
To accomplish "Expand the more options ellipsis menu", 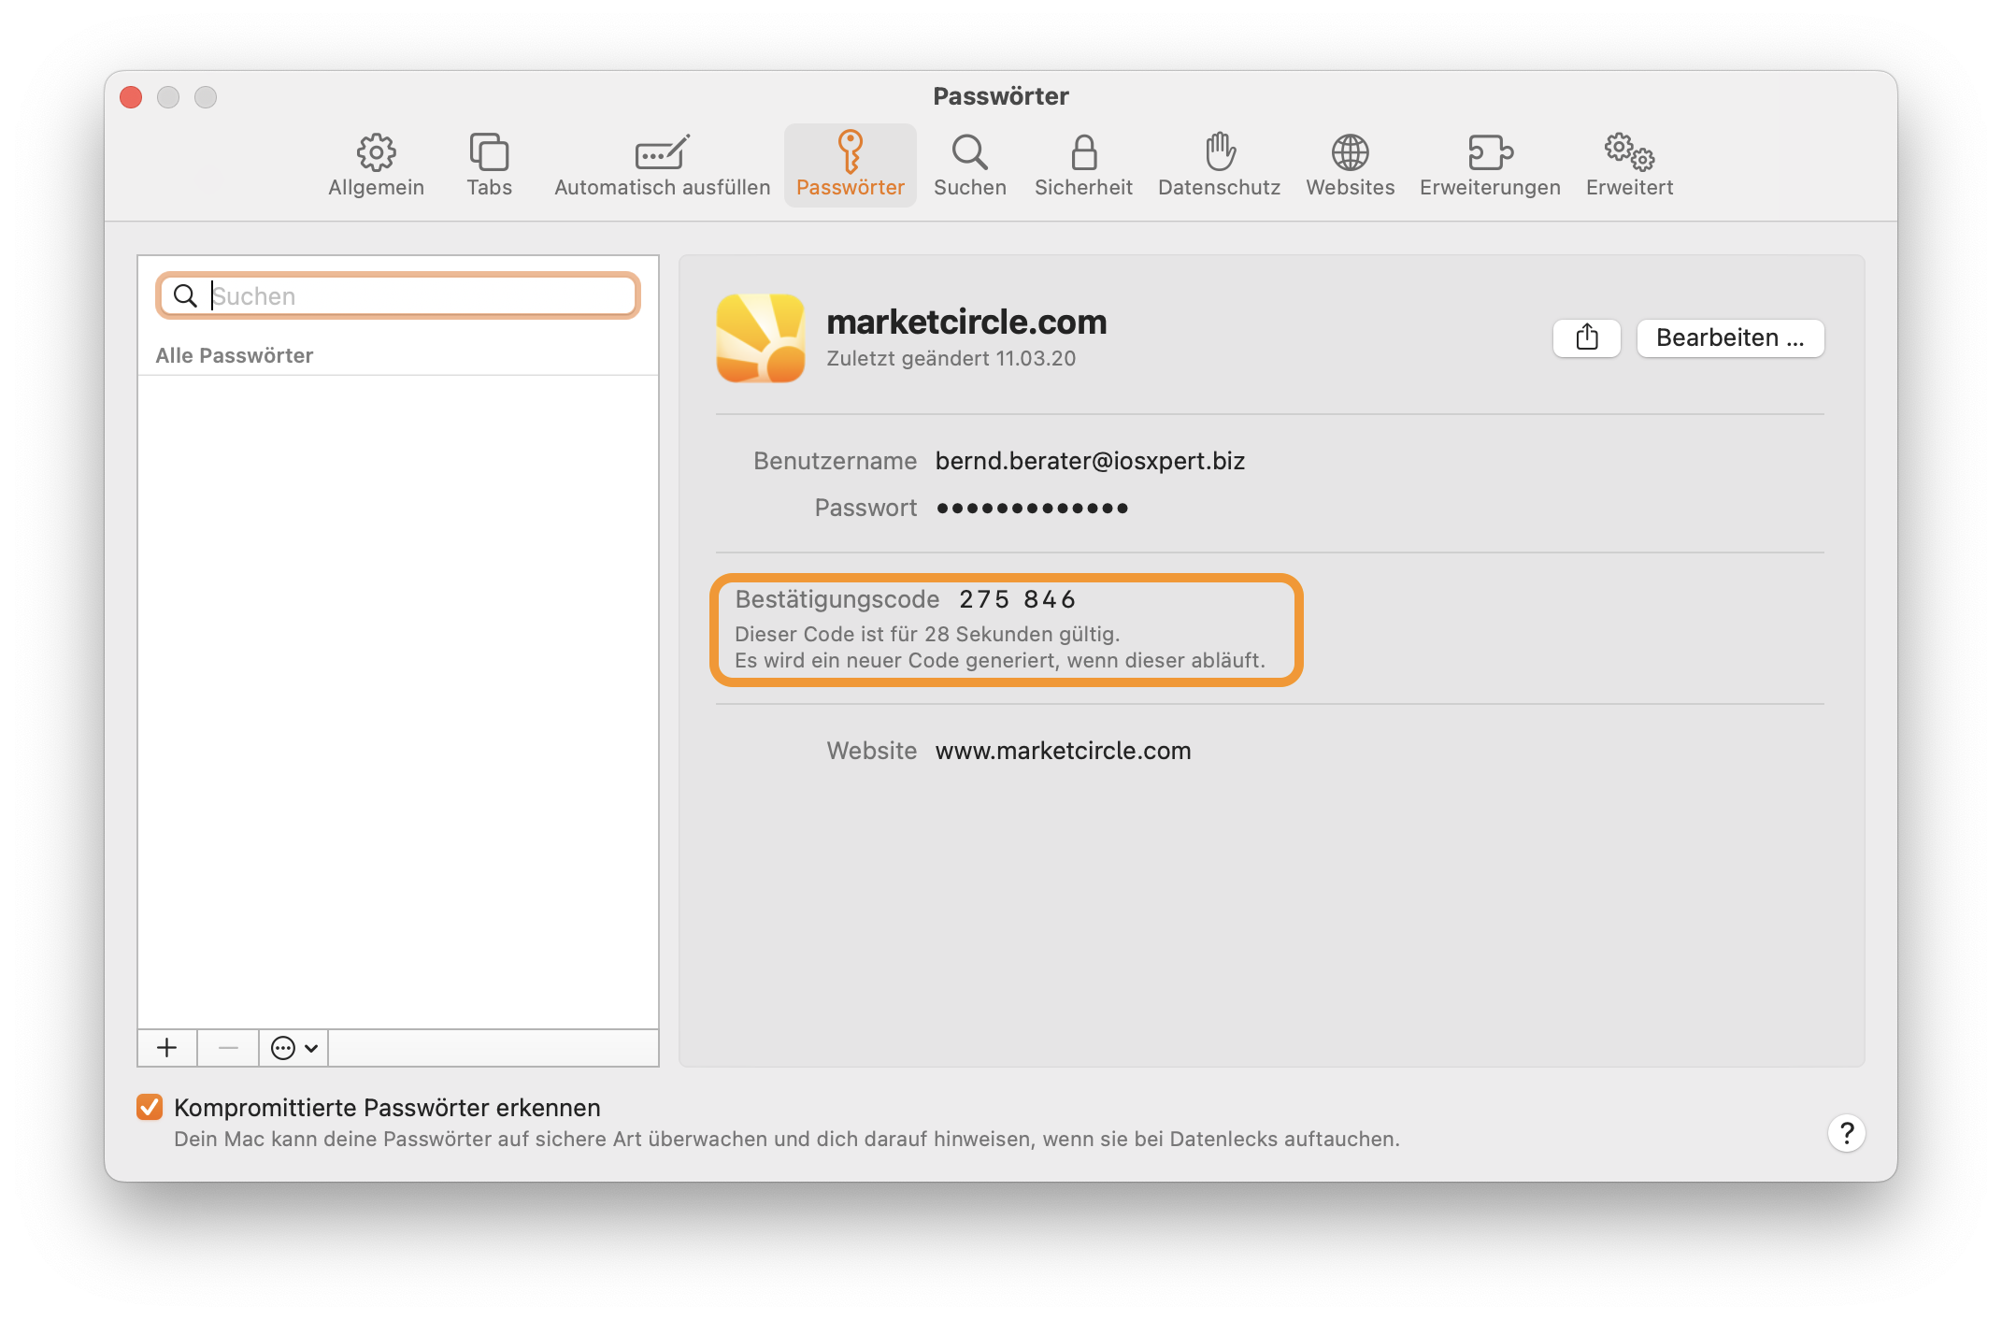I will 293,1048.
